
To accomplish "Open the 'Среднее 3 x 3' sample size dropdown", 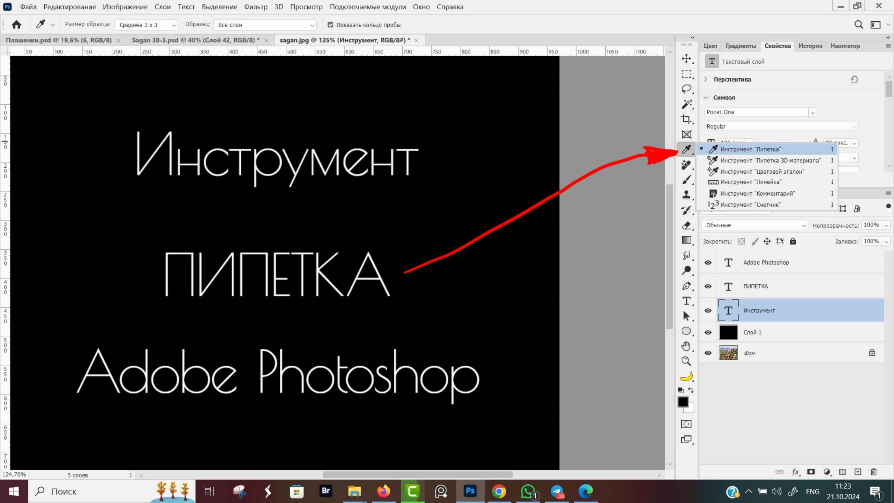I will [147, 25].
